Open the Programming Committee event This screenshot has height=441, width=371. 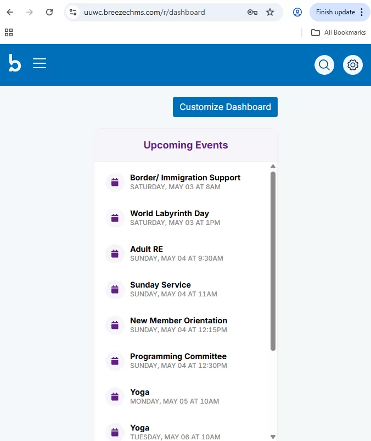(x=178, y=356)
